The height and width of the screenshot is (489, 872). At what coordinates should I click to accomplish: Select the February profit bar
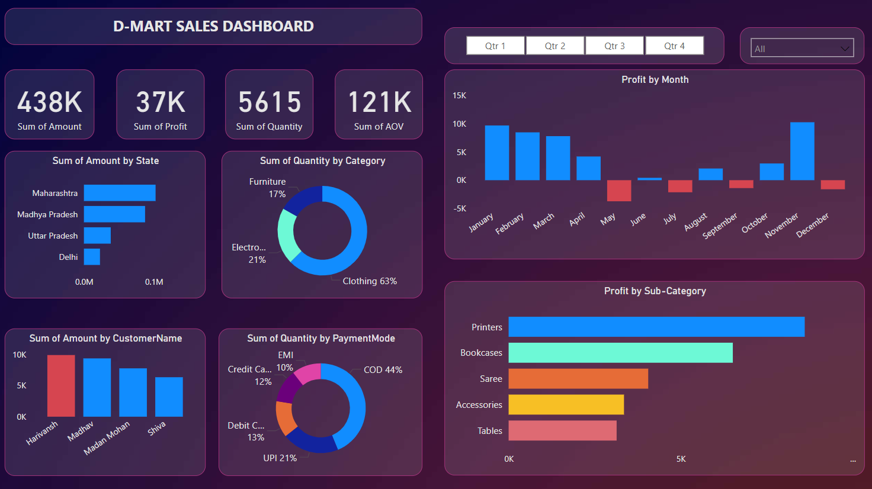[x=527, y=156]
